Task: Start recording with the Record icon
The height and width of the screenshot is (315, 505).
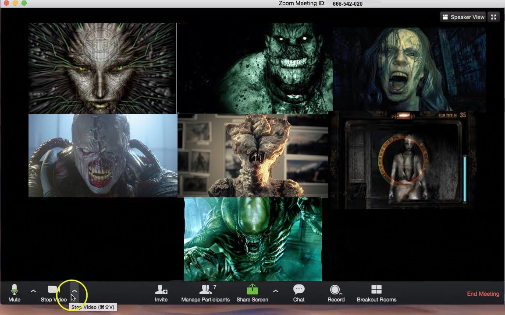Action: point(335,290)
